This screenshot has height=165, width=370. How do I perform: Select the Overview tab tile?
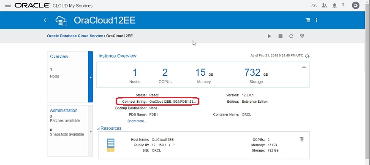pos(68,77)
